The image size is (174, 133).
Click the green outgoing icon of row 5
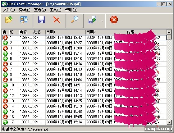point(5,59)
